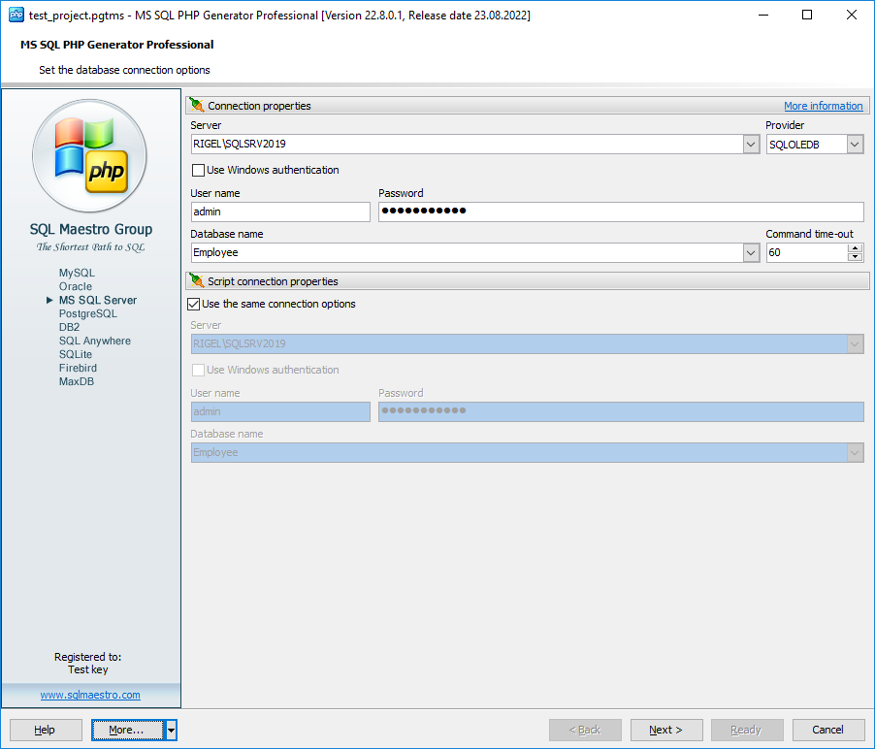Viewport: 875px width, 749px height.
Task: Visit the www.sqlmaestro.com link
Action: pyautogui.click(x=90, y=696)
